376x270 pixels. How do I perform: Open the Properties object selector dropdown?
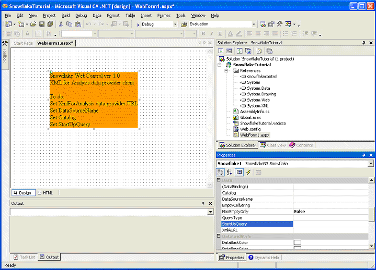point(371,164)
